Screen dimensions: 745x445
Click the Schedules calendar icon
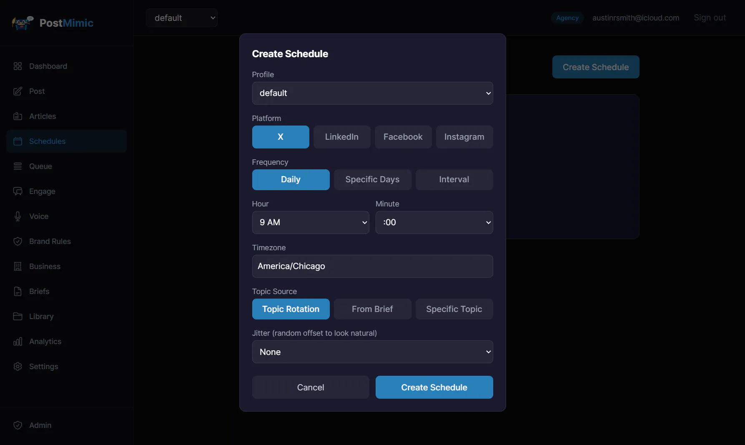coord(18,141)
